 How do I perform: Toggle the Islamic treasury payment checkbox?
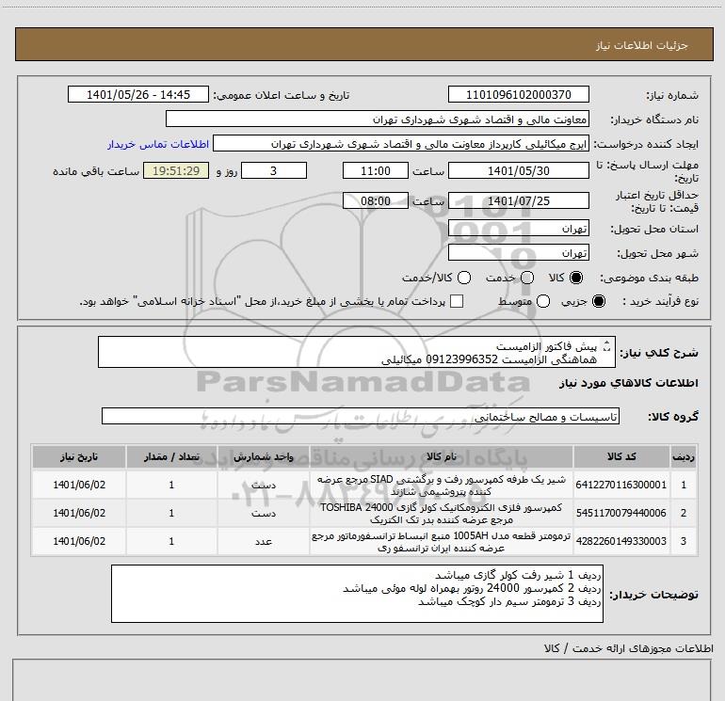[457, 301]
